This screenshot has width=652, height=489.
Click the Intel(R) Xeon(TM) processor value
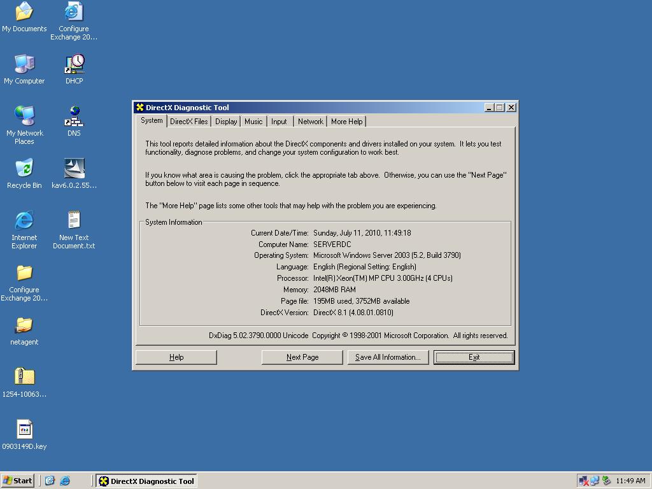pos(383,278)
